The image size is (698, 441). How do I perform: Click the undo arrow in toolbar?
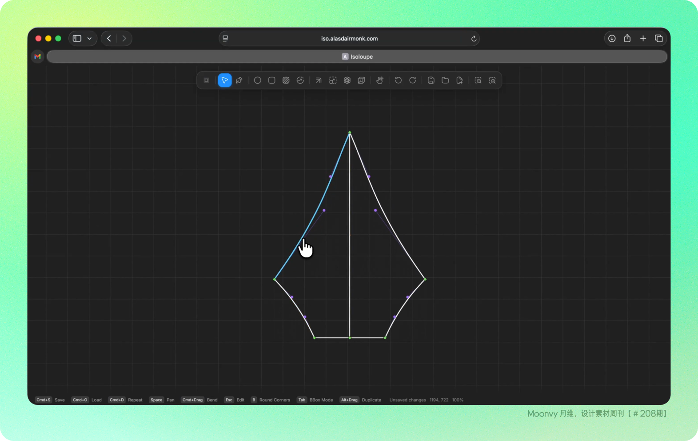coord(398,80)
